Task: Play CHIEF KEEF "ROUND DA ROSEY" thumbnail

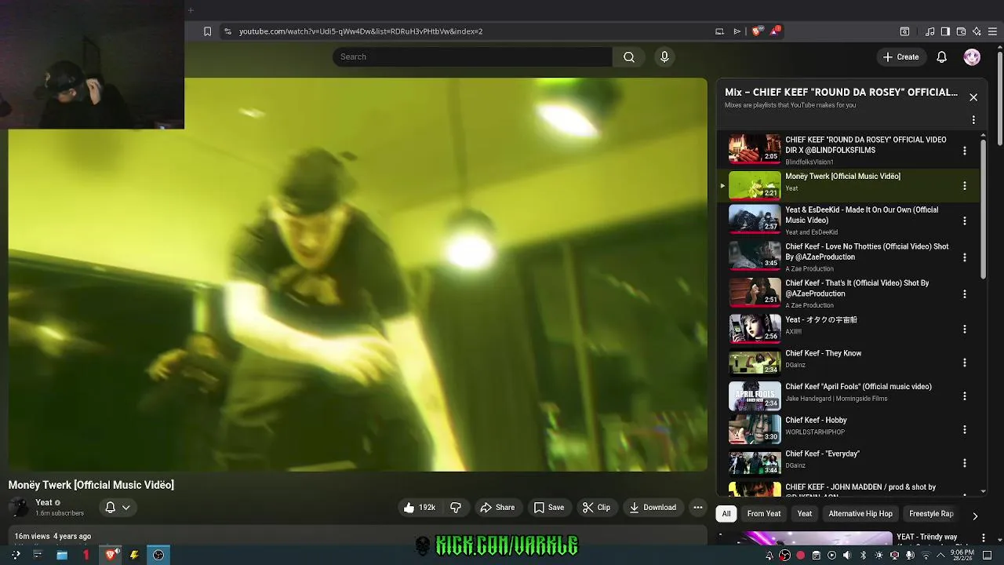Action: (x=755, y=148)
